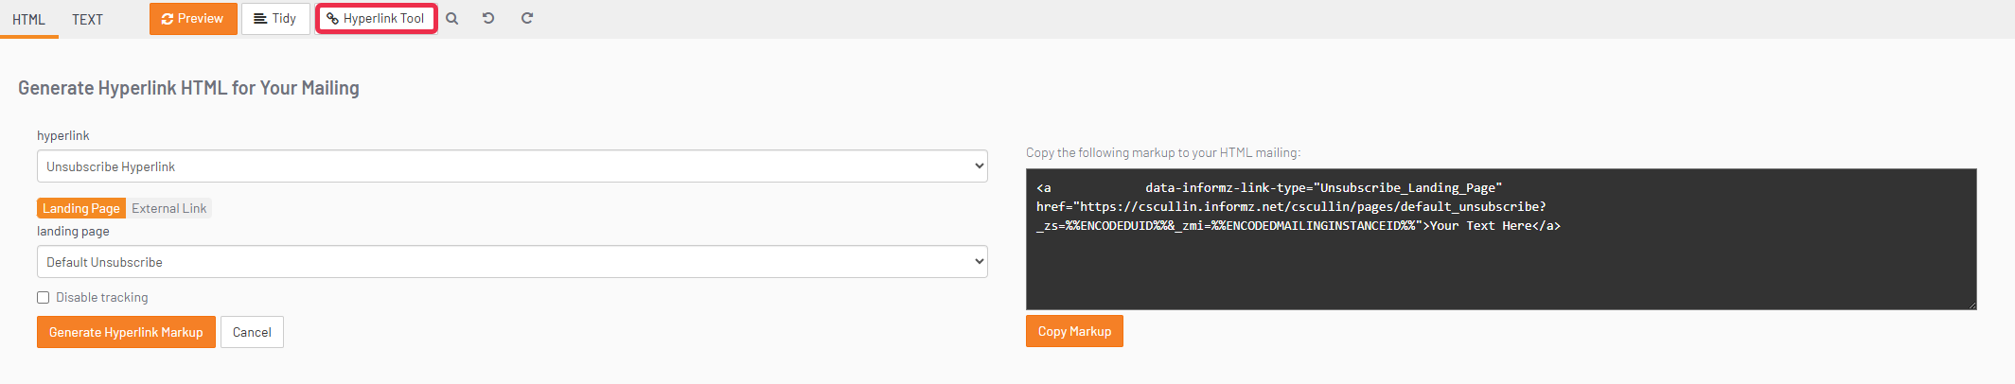Select the Landing Page link type

pyautogui.click(x=81, y=208)
